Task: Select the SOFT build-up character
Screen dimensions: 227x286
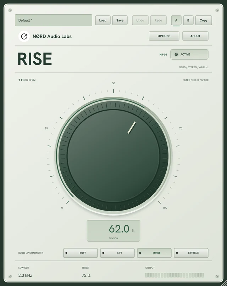Action: [81, 253]
